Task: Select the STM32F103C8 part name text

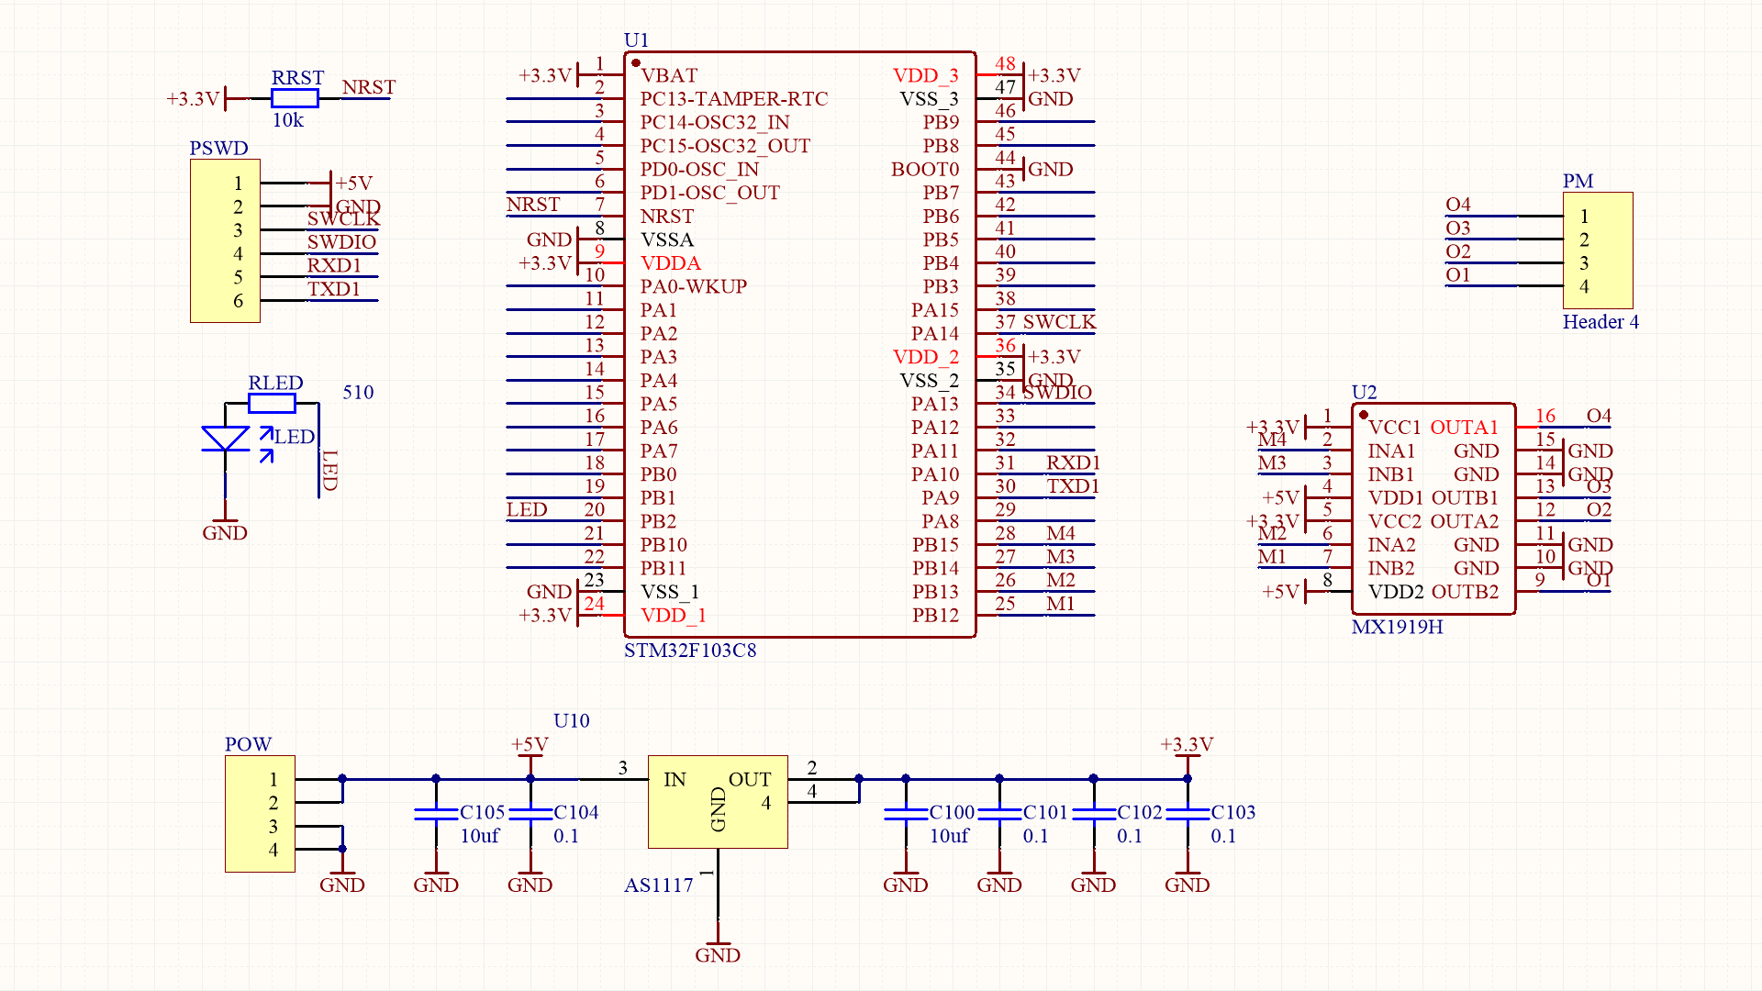Action: pyautogui.click(x=690, y=651)
